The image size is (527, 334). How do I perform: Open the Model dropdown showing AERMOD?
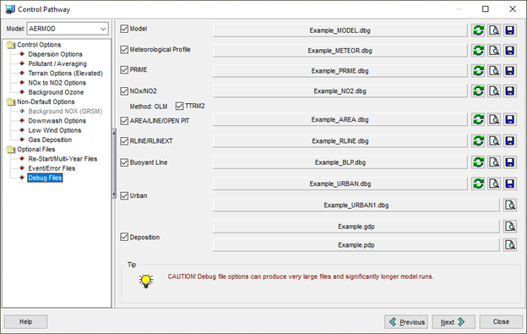click(68, 29)
